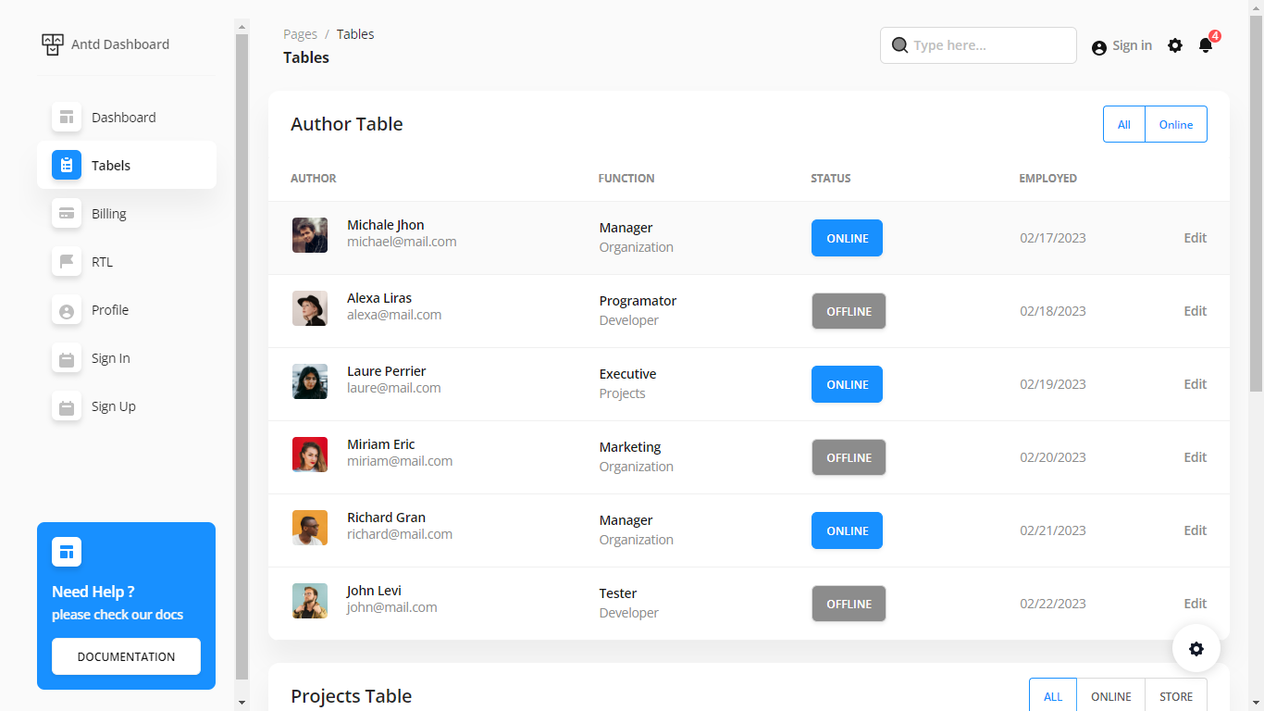Image resolution: width=1264 pixels, height=711 pixels.
Task: Select the ALL filter in Projects Table
Action: pos(1053,696)
